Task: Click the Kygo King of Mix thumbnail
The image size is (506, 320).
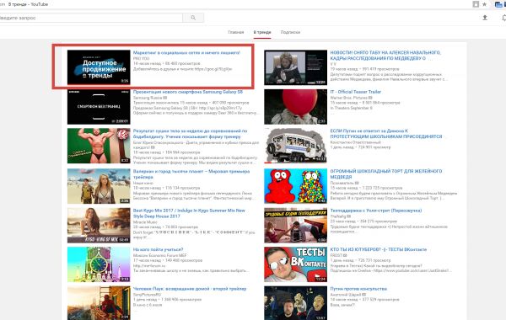Action: [99, 225]
